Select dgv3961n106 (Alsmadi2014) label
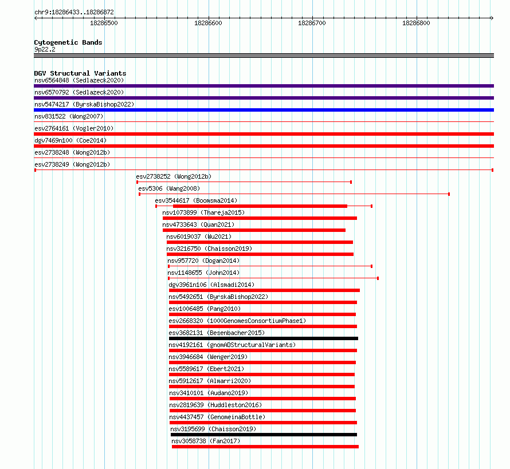 pos(211,285)
